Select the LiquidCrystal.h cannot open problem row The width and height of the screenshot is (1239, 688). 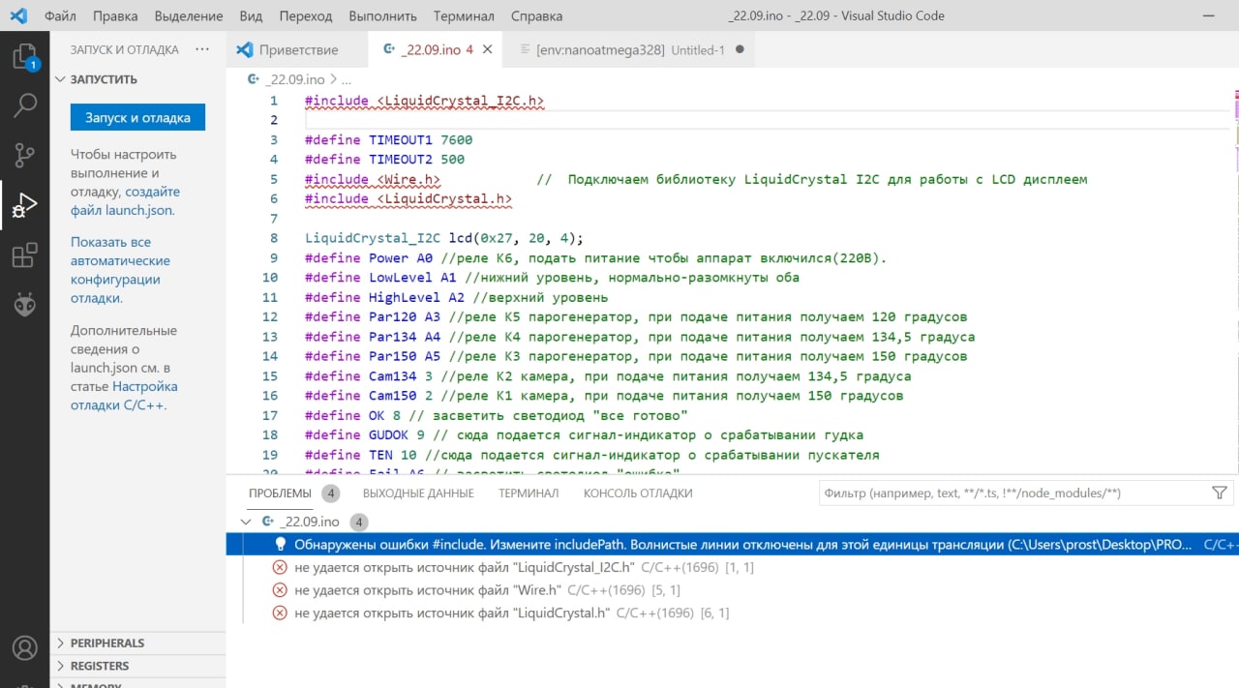tap(732, 613)
